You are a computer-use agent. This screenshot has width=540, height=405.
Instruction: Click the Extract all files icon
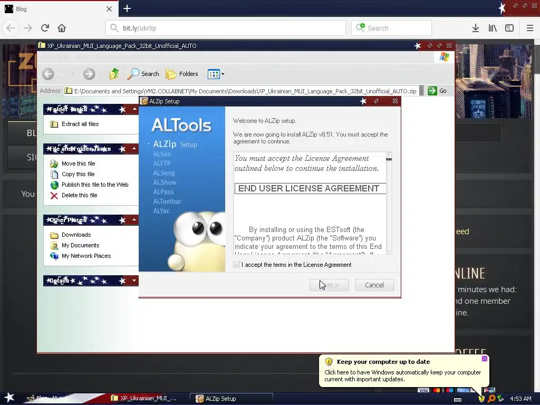point(54,124)
